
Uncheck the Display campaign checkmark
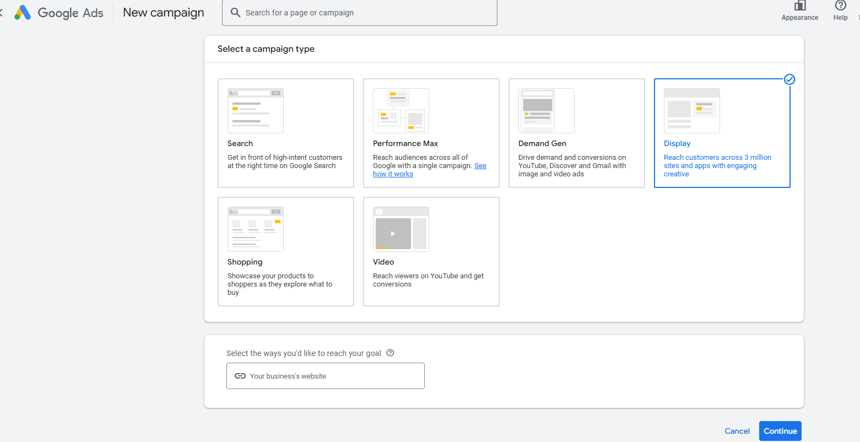click(789, 80)
